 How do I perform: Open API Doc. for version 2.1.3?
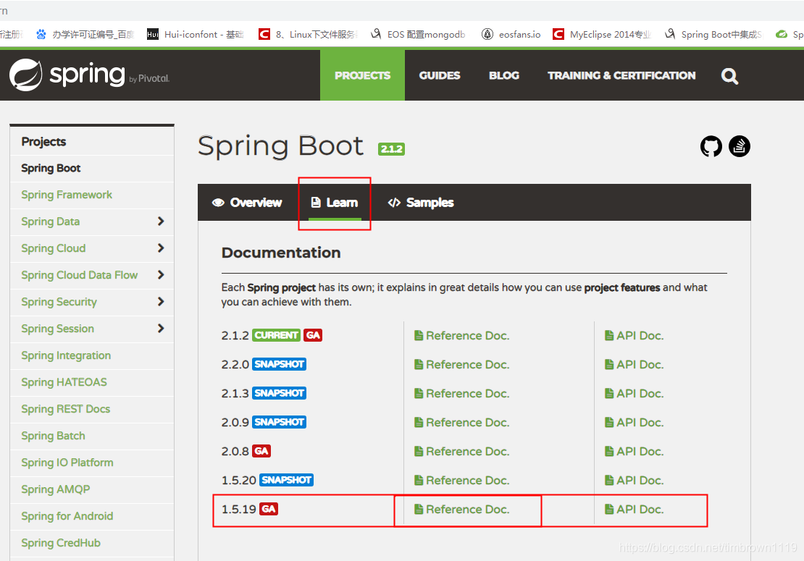point(635,394)
